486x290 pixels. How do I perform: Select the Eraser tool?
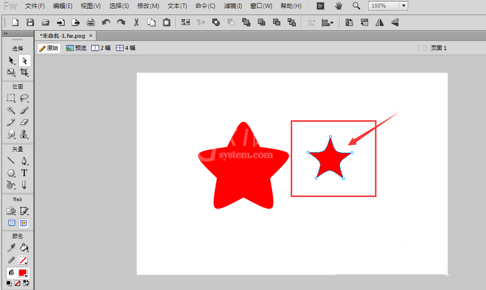[x=24, y=122]
